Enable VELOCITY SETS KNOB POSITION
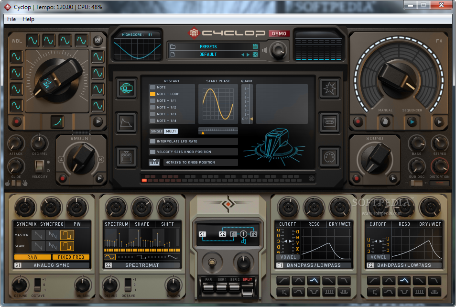 (152, 152)
